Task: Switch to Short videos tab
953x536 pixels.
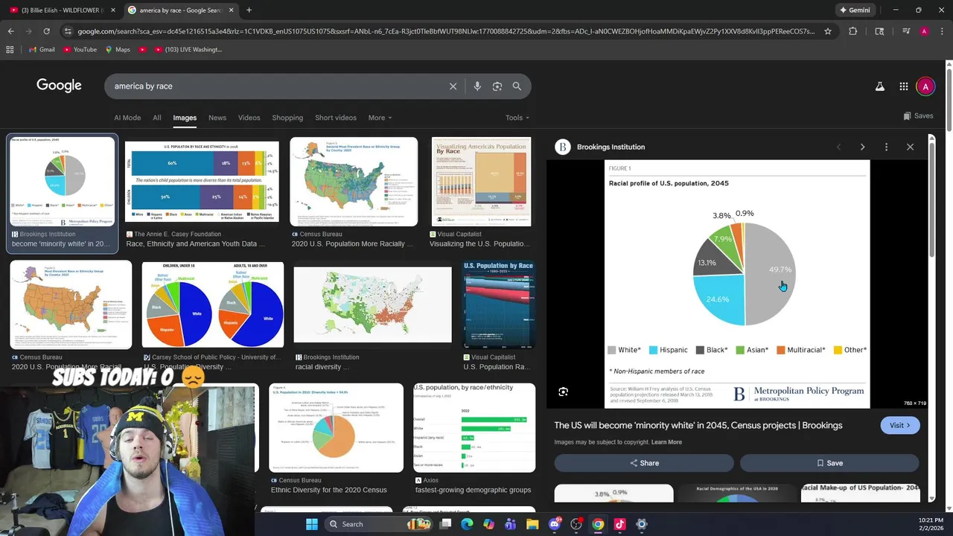Action: [336, 118]
